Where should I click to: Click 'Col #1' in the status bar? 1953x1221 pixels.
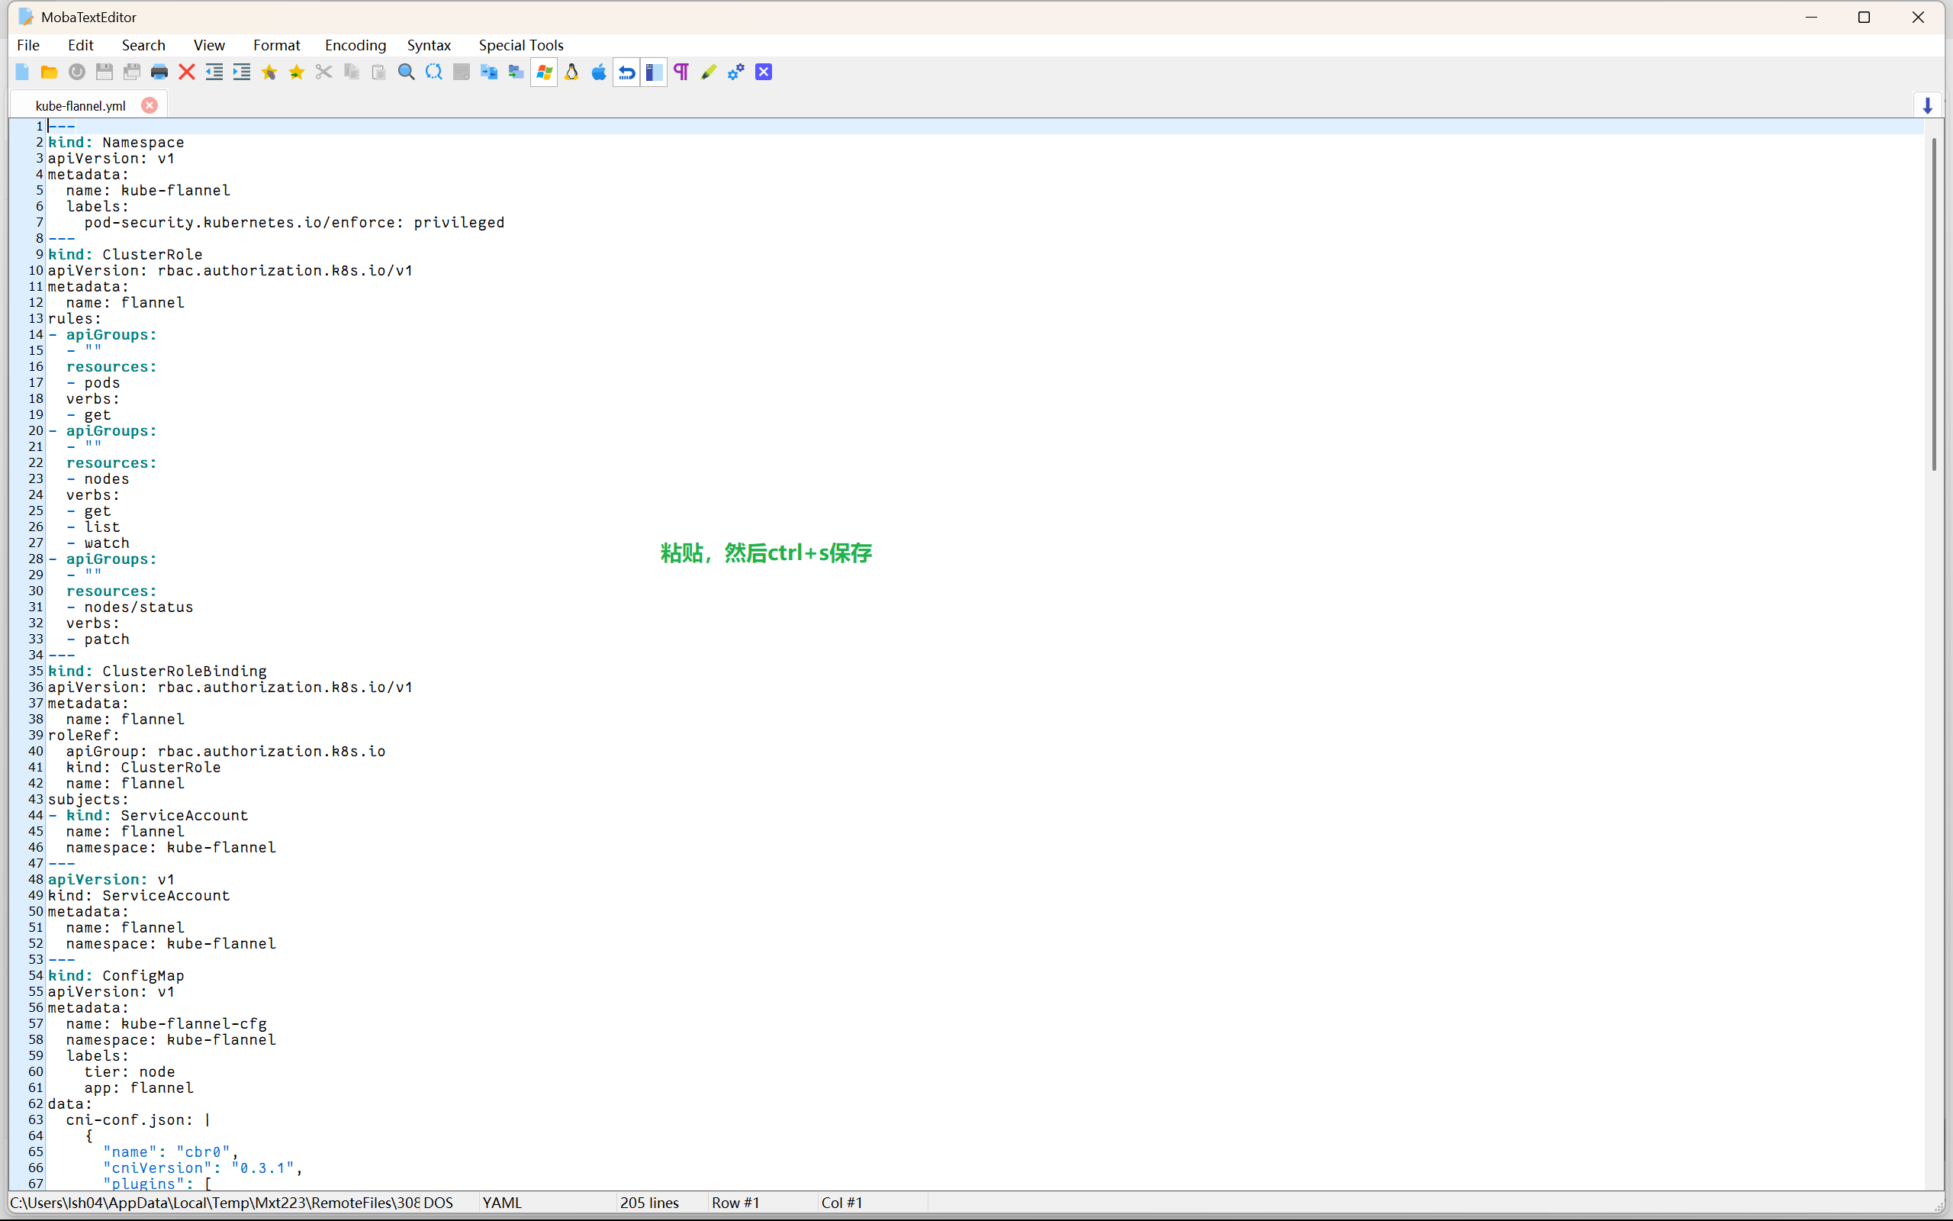[x=841, y=1203]
